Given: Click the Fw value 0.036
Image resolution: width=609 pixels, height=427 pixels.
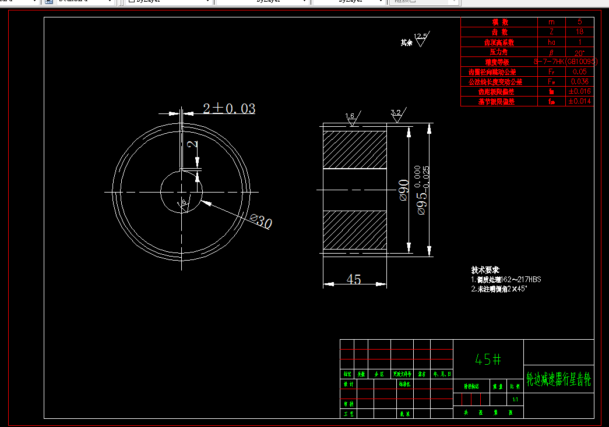Looking at the screenshot, I should (579, 81).
